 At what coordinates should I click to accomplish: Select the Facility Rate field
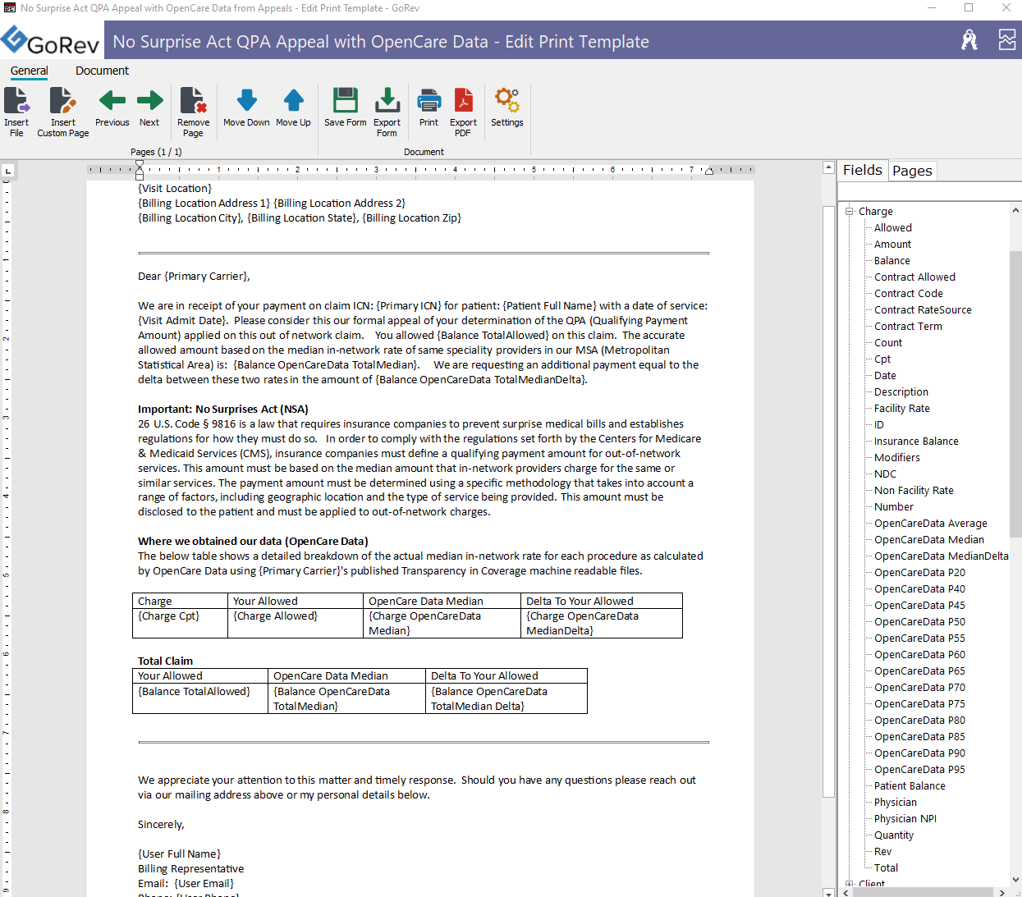point(902,408)
